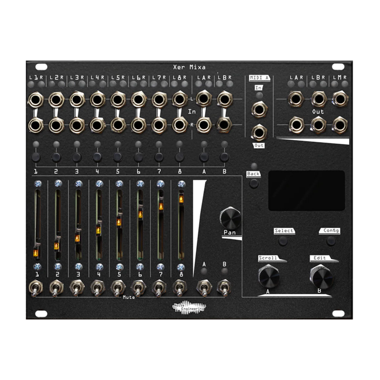Flip the channel 7 mute toggle switch
Image resolution: width=380 pixels, height=380 pixels.
(x=159, y=288)
